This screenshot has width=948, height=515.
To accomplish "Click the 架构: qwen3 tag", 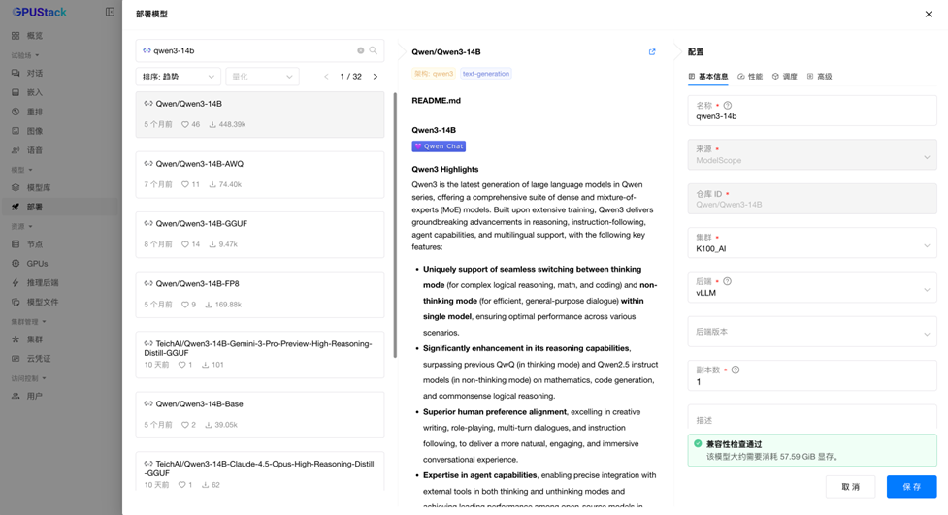I will coord(434,74).
